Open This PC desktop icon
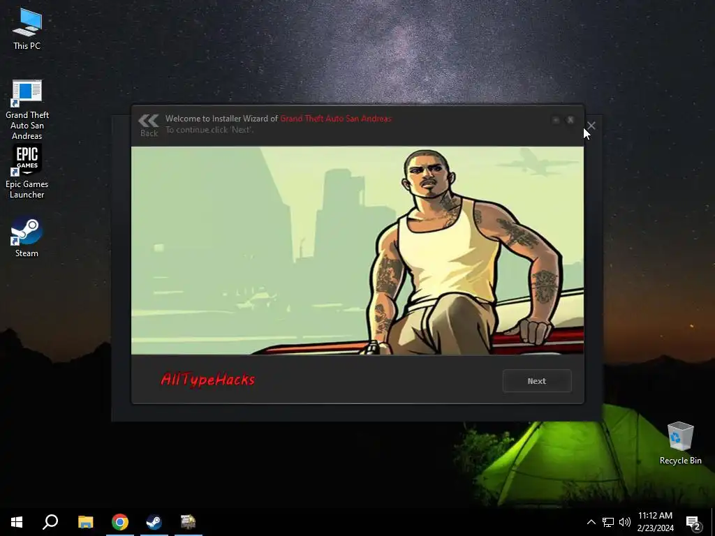 tap(27, 29)
